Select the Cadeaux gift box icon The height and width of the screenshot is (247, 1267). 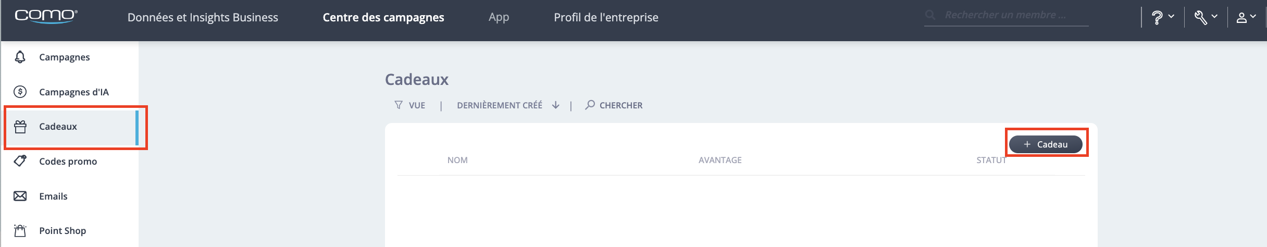point(20,127)
